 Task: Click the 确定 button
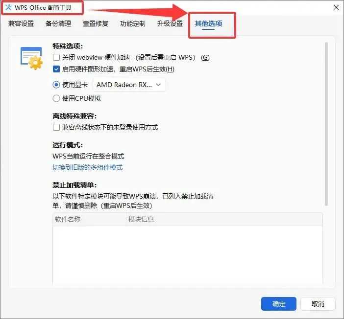[279, 304]
